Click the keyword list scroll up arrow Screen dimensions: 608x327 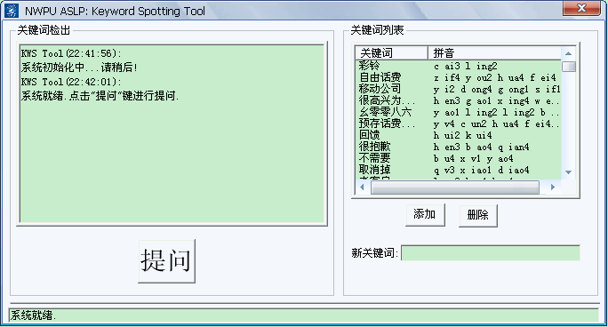click(x=569, y=53)
